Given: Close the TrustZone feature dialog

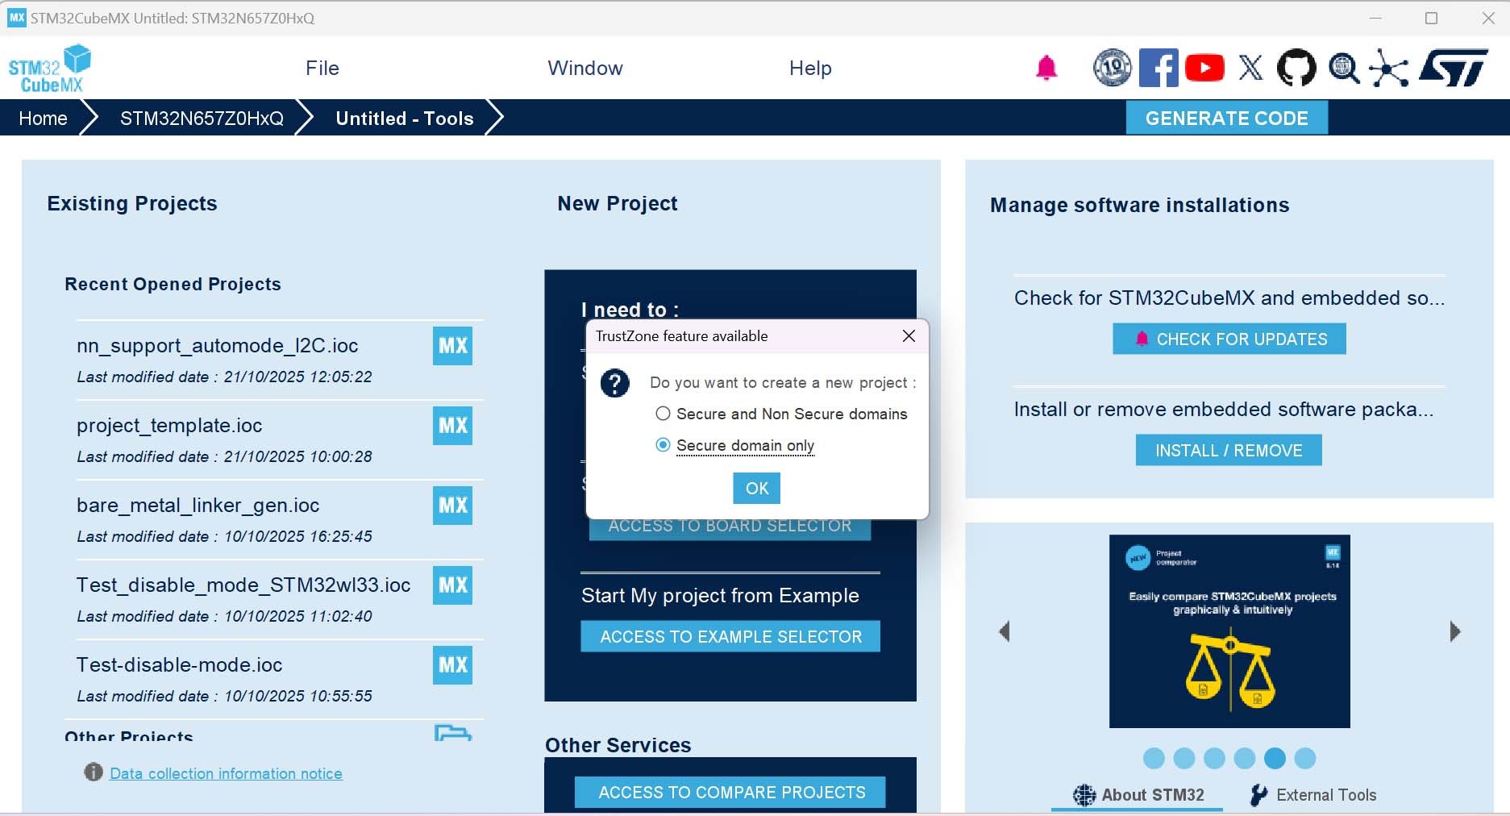Looking at the screenshot, I should click(909, 336).
